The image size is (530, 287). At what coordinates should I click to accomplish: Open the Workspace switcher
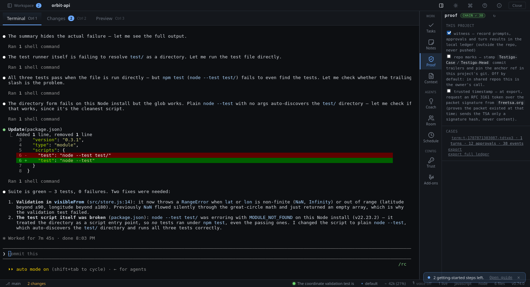(24, 6)
